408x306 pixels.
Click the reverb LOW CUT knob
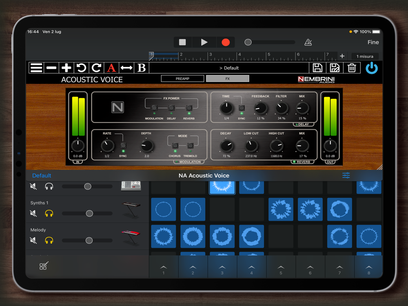[x=251, y=146]
